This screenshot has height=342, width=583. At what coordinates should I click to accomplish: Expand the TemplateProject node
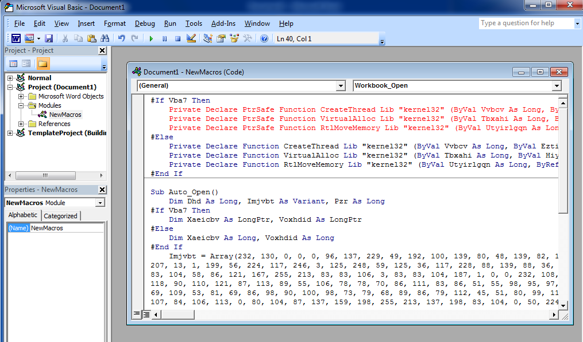[10, 133]
